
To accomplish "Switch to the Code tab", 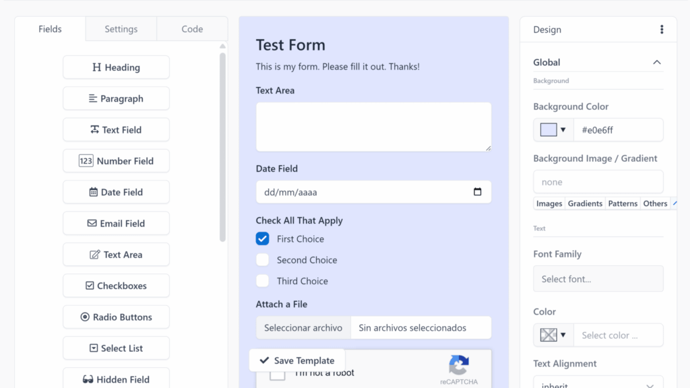I will [192, 29].
